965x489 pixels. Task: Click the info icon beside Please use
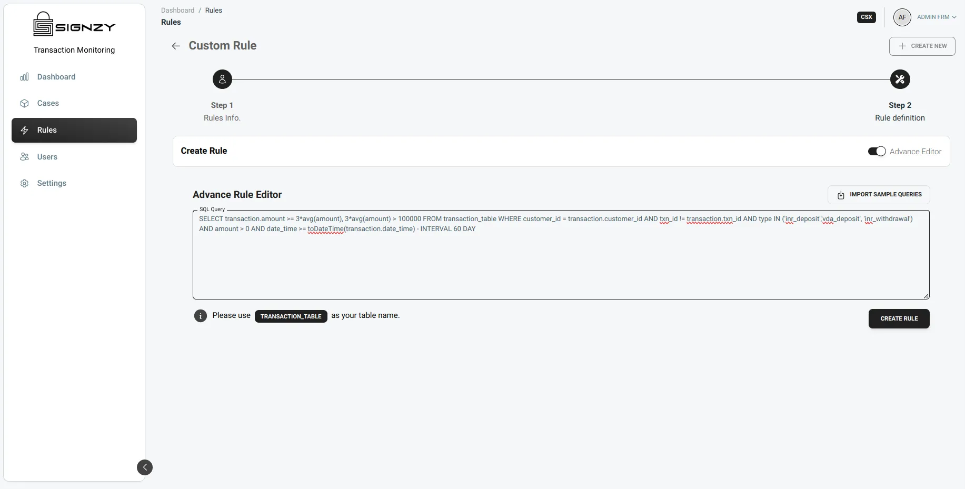pyautogui.click(x=201, y=316)
